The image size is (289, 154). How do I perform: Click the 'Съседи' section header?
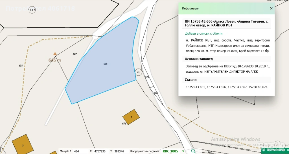191,80
